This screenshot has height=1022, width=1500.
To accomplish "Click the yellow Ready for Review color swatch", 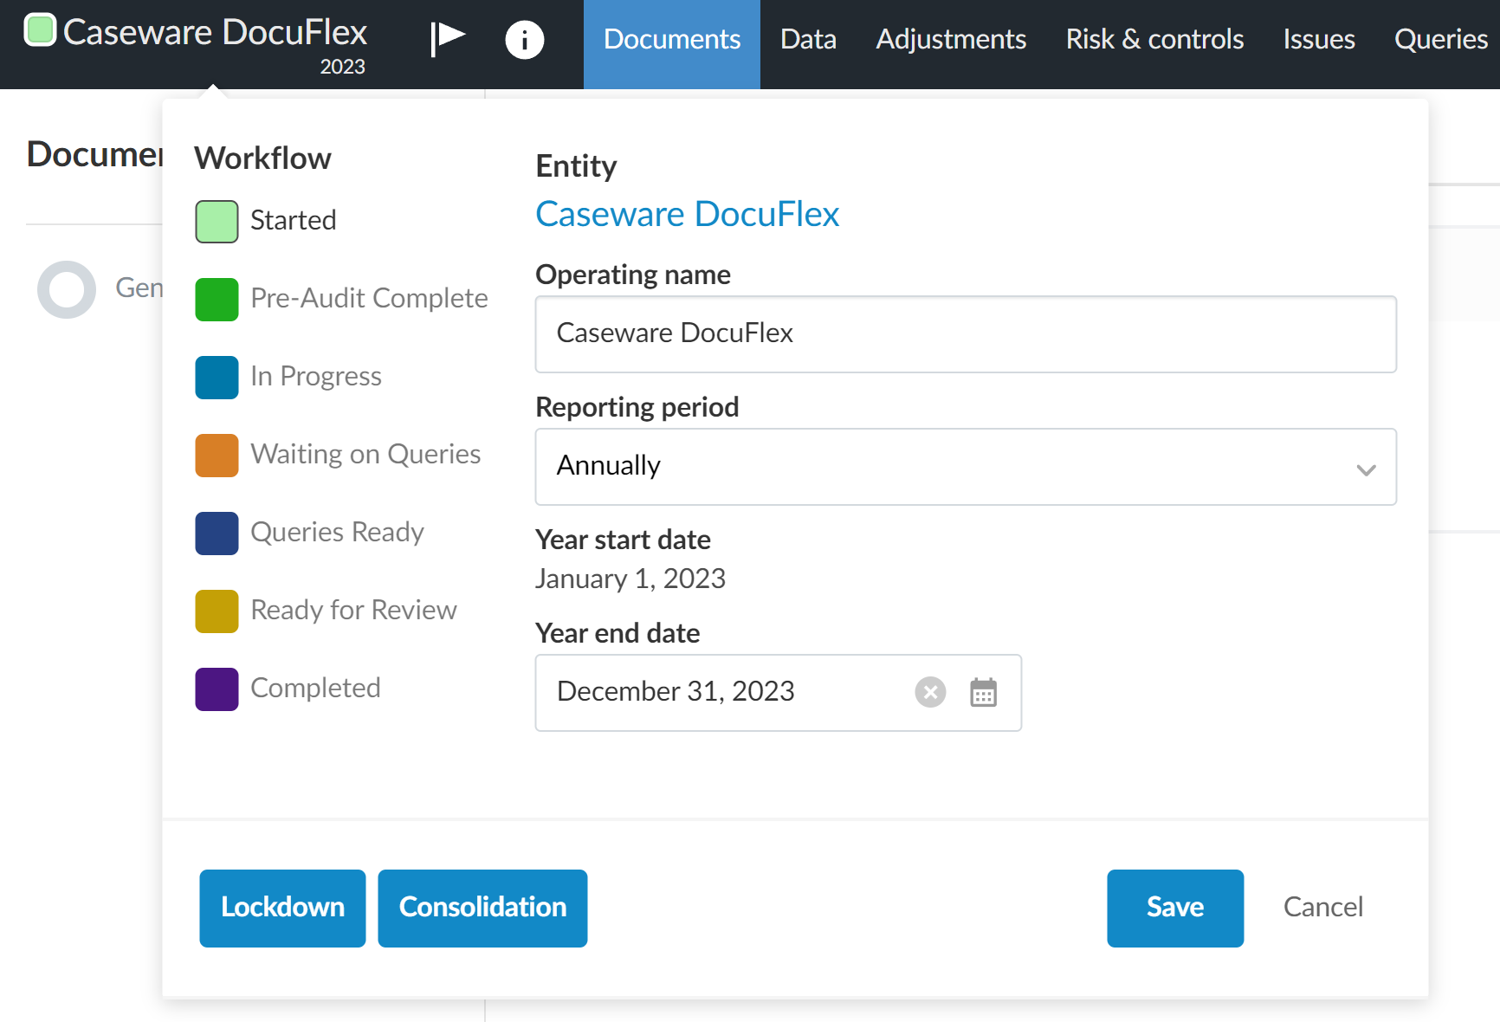I will point(217,611).
